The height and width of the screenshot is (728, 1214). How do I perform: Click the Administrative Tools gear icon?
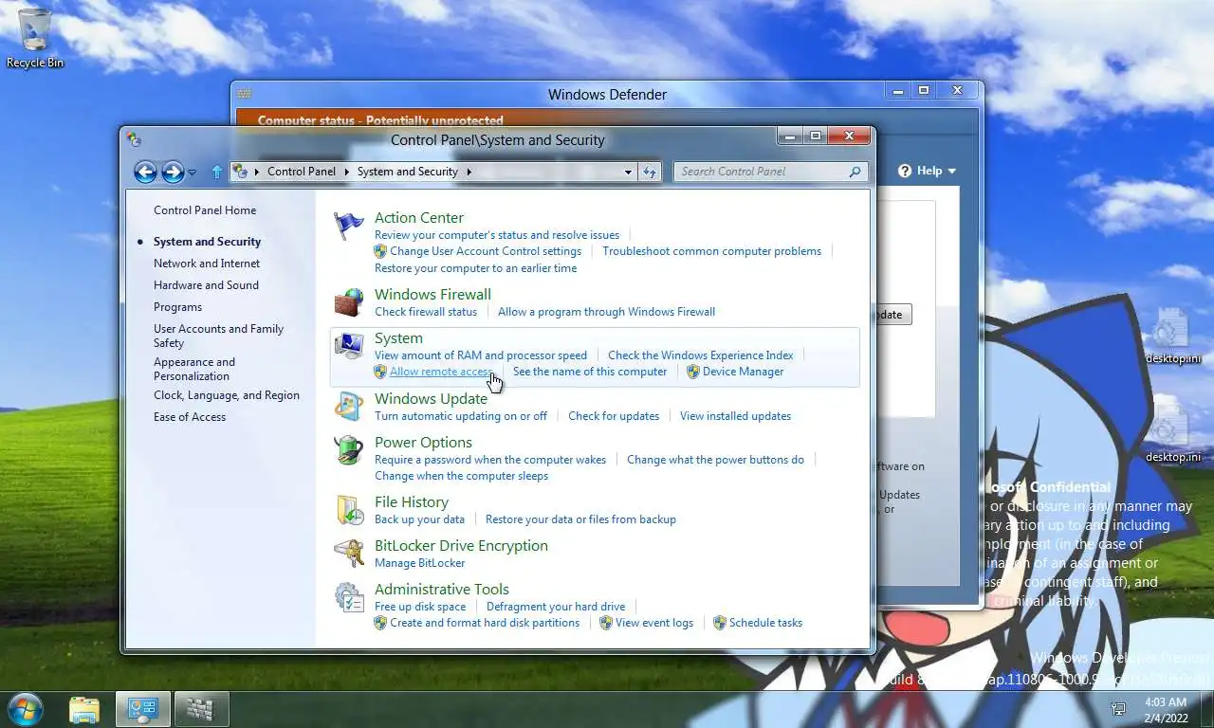point(349,597)
